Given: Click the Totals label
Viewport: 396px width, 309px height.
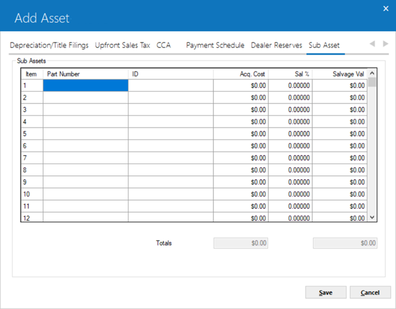Looking at the screenshot, I should click(x=164, y=243).
